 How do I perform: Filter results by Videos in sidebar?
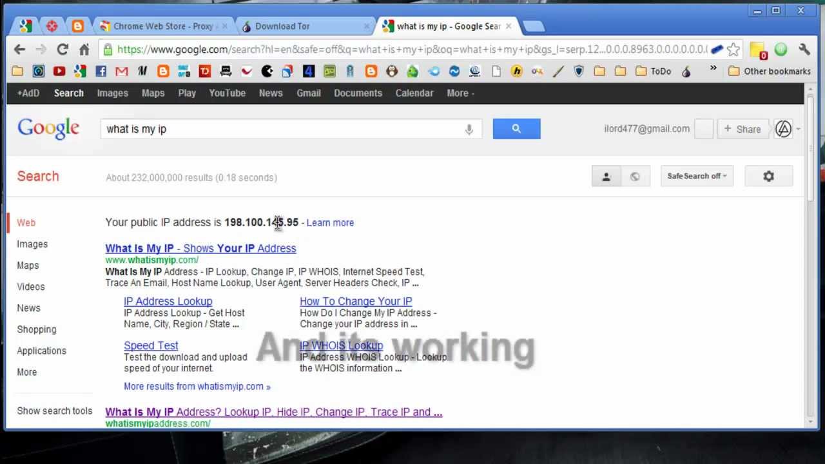31,287
